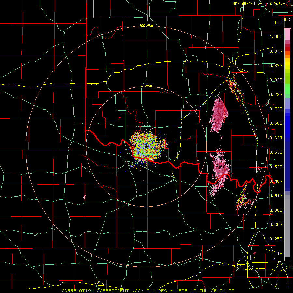The height and width of the screenshot is (293, 293).
Task: Click the 0.360 legend value
Action: (276, 210)
